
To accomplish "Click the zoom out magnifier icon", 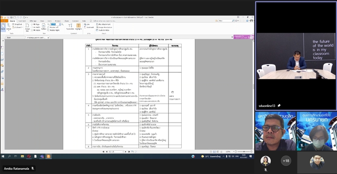I will coord(48,25).
